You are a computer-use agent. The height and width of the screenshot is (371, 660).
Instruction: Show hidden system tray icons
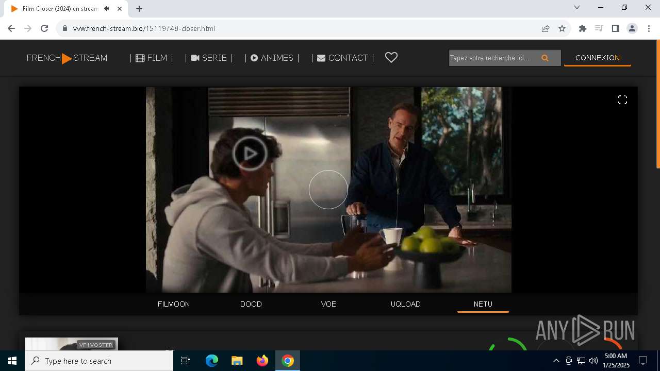click(556, 361)
